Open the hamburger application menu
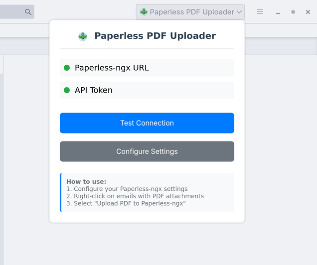Screen dimensions: 317x265 (260, 12)
